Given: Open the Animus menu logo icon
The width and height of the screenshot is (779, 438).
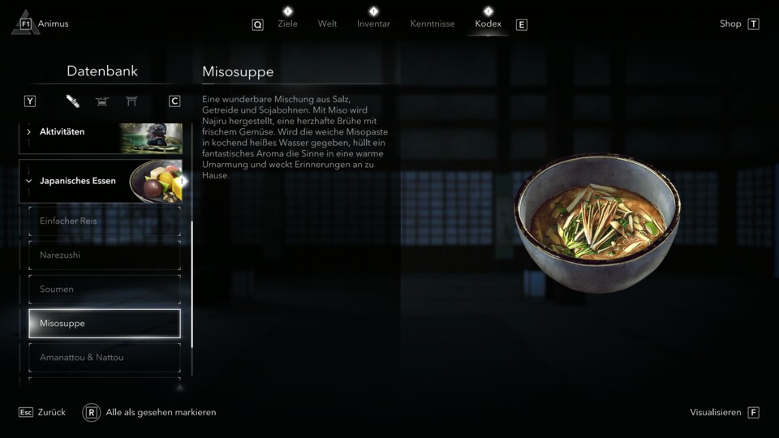Looking at the screenshot, I should (25, 23).
